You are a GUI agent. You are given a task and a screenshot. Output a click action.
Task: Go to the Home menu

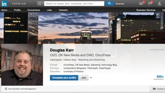coord(4,10)
